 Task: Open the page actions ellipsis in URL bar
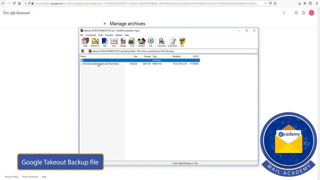(265, 3)
